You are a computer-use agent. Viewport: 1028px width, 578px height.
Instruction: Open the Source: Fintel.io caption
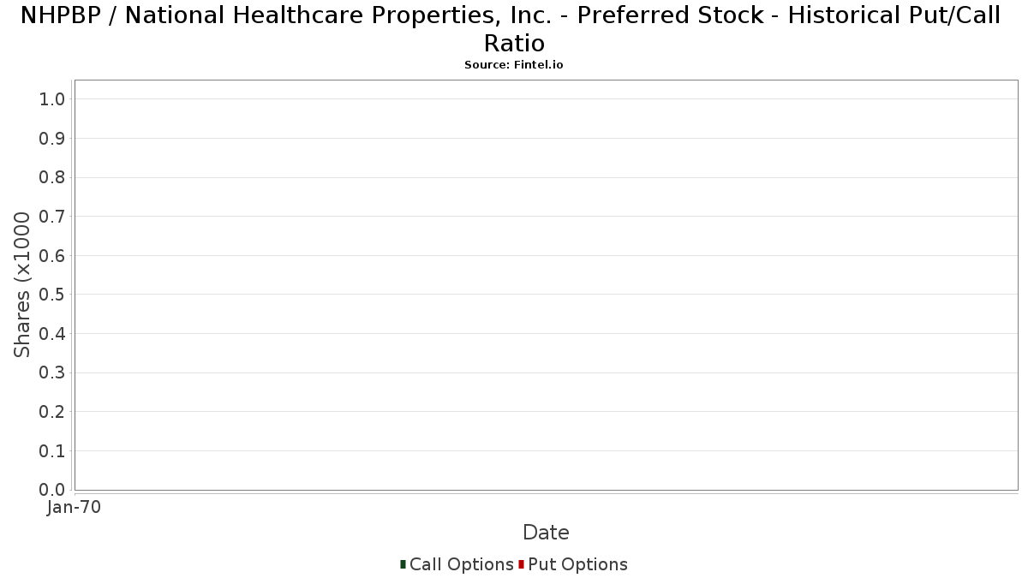click(514, 65)
